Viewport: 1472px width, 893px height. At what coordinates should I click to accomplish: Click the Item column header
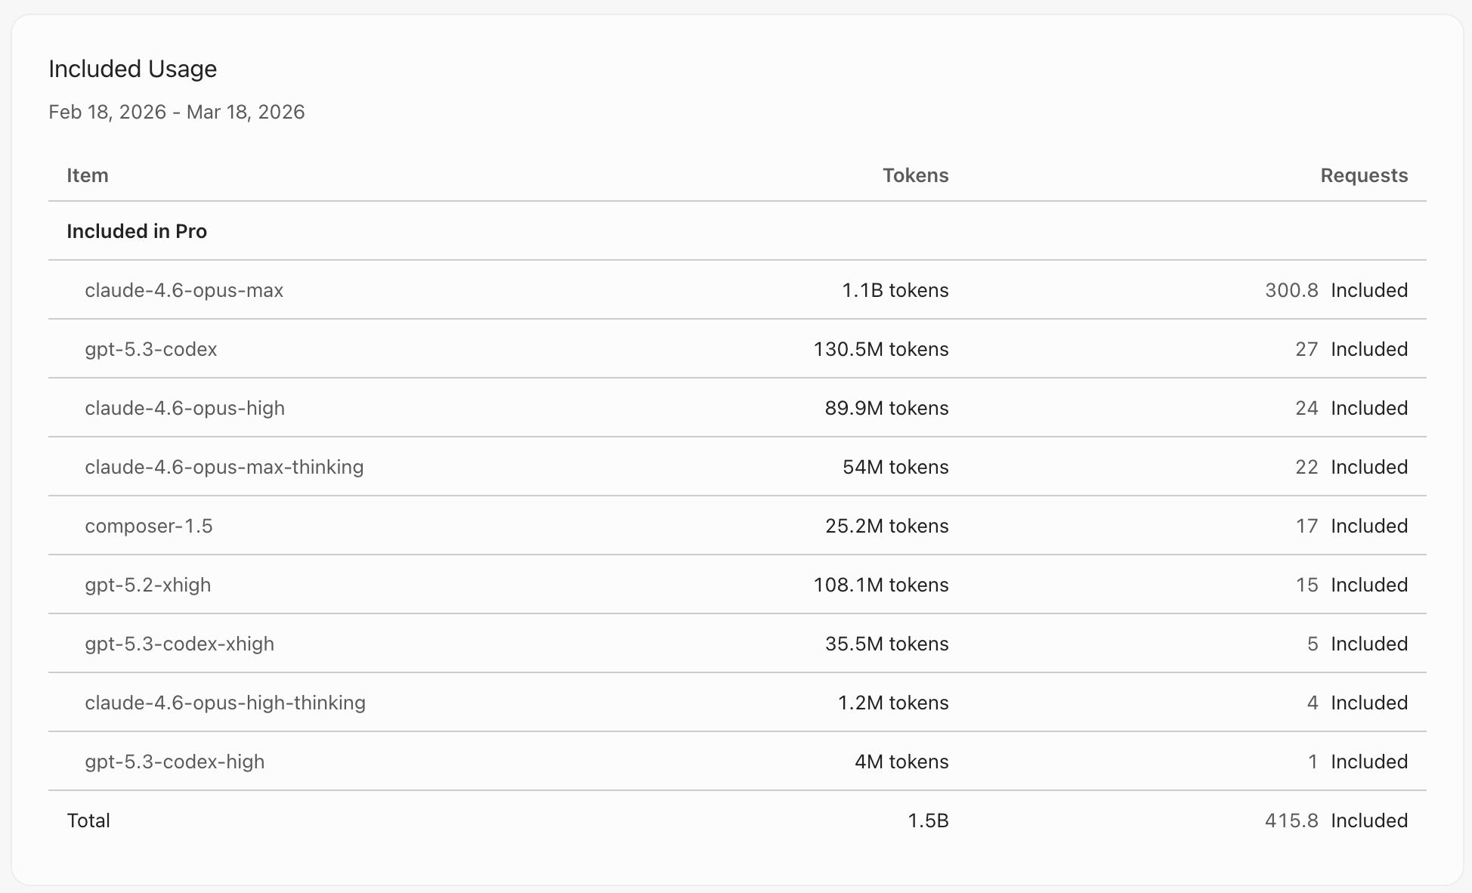coord(88,175)
